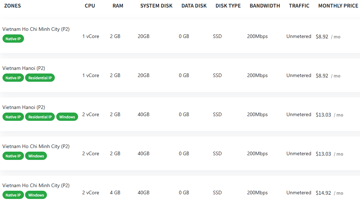Click Windows badge on Hanoi 2 vCore plan

click(67, 117)
